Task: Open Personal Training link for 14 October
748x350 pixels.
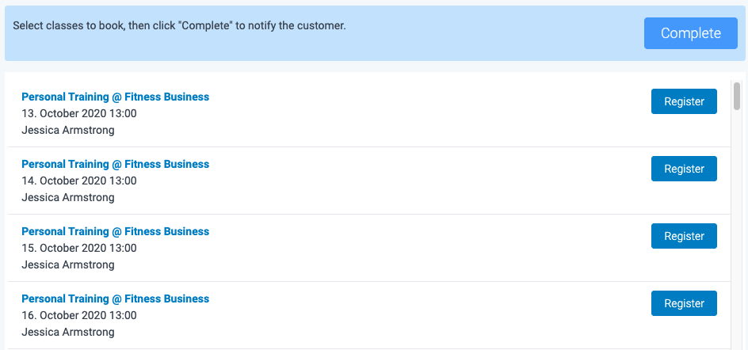Action: (x=116, y=164)
